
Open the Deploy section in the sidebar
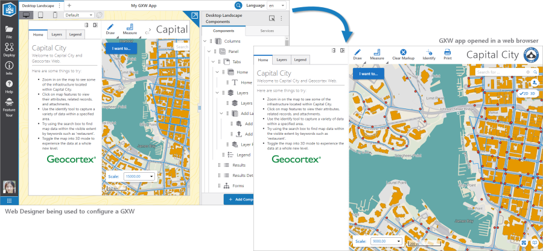coord(9,50)
